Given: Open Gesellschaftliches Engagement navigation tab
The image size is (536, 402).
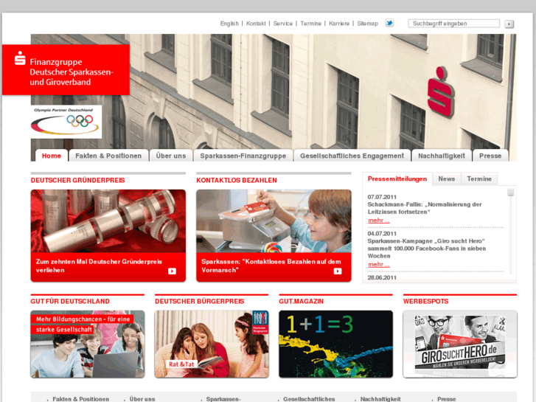Looking at the screenshot, I should 352,156.
